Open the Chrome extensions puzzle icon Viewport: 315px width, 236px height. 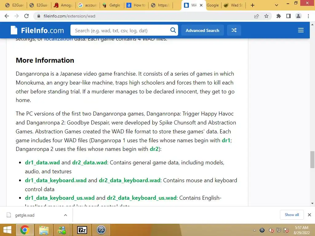(x=279, y=16)
